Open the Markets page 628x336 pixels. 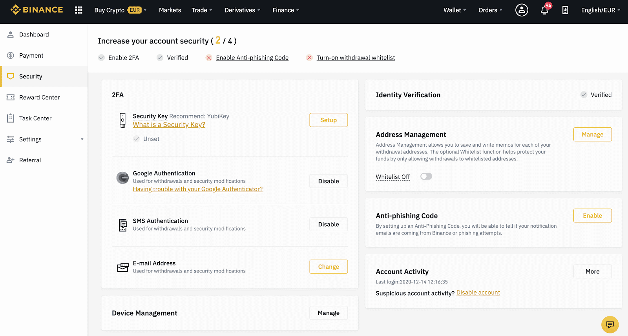[170, 10]
